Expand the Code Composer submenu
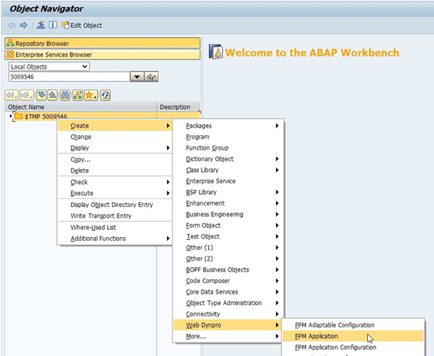The width and height of the screenshot is (434, 356). (x=228, y=281)
